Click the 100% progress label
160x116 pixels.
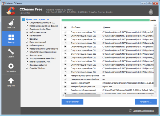tap(153, 20)
